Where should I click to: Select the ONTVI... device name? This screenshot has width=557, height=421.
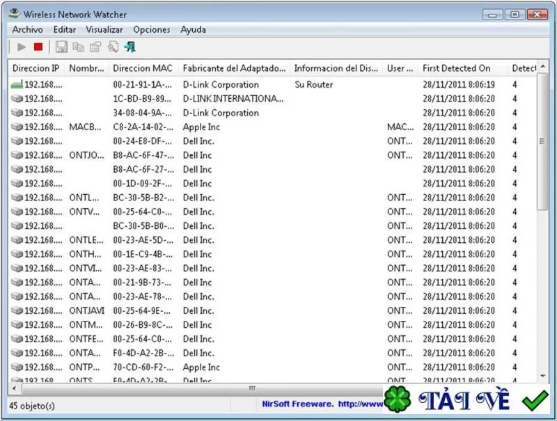coord(85,268)
